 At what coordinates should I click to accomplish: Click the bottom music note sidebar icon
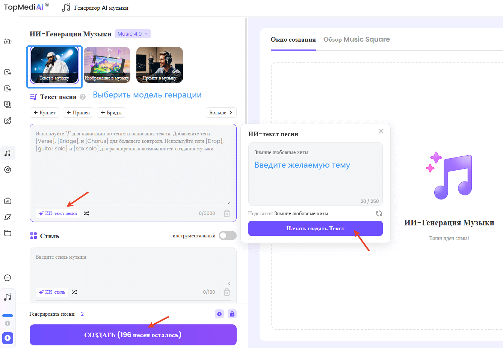[8, 297]
